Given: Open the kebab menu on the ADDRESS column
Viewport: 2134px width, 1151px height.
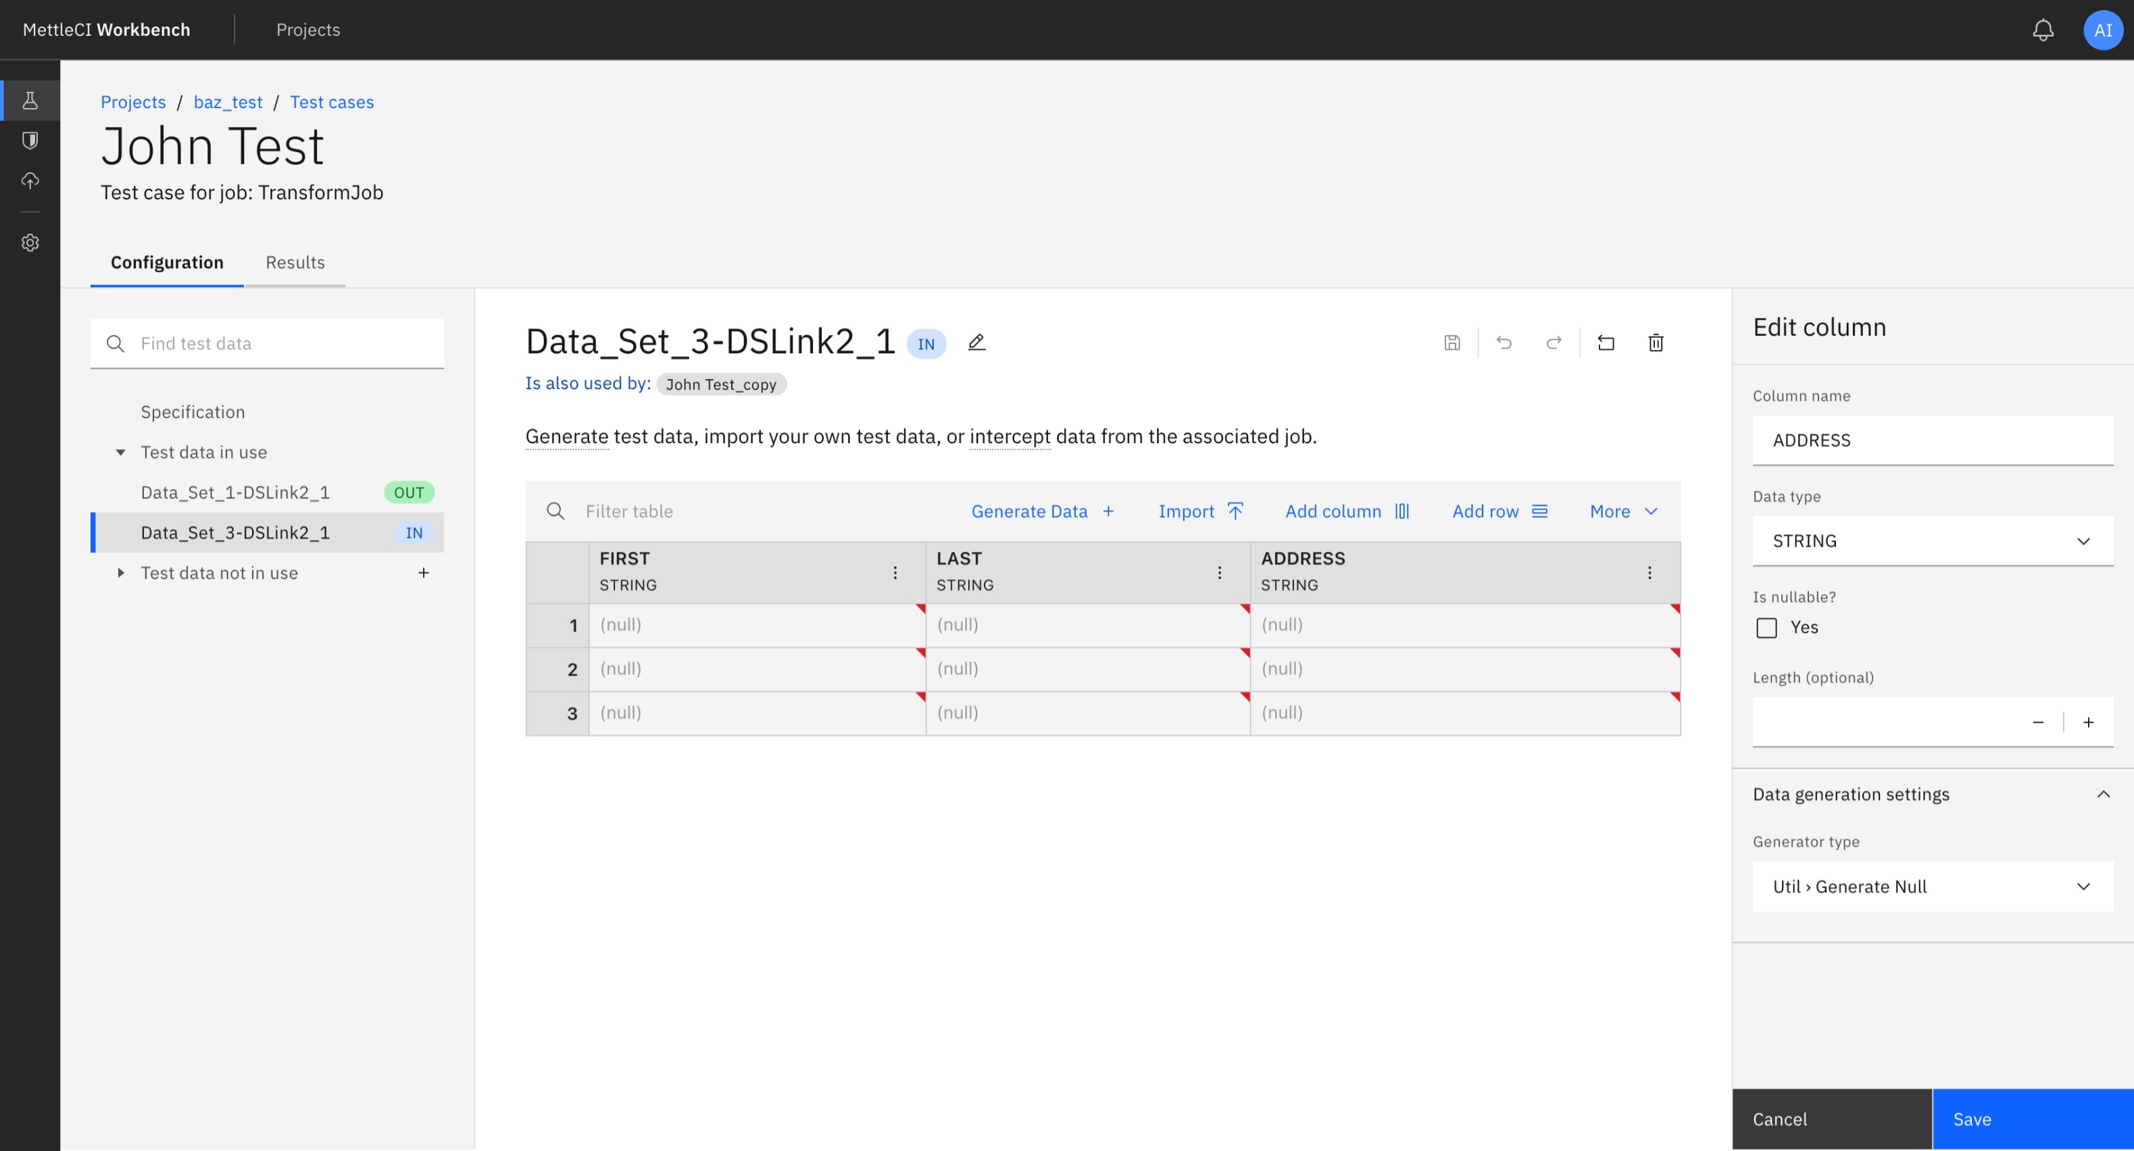Looking at the screenshot, I should (x=1649, y=571).
